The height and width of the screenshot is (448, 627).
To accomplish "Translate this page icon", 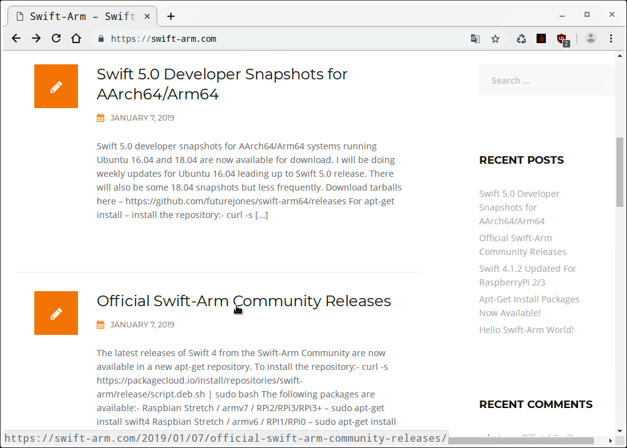I will click(475, 39).
